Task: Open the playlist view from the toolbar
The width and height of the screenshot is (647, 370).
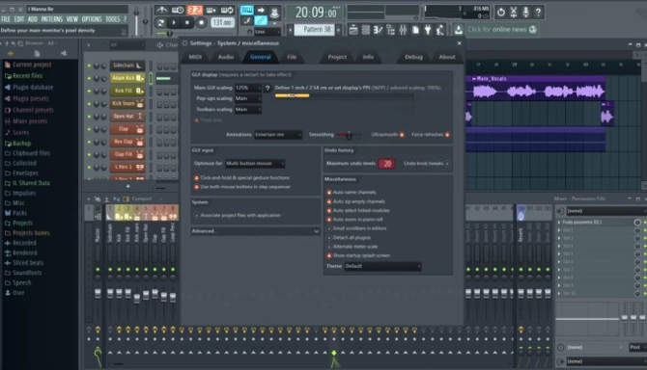Action: [353, 30]
